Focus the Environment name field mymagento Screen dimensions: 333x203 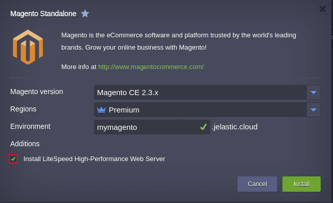tap(152, 127)
